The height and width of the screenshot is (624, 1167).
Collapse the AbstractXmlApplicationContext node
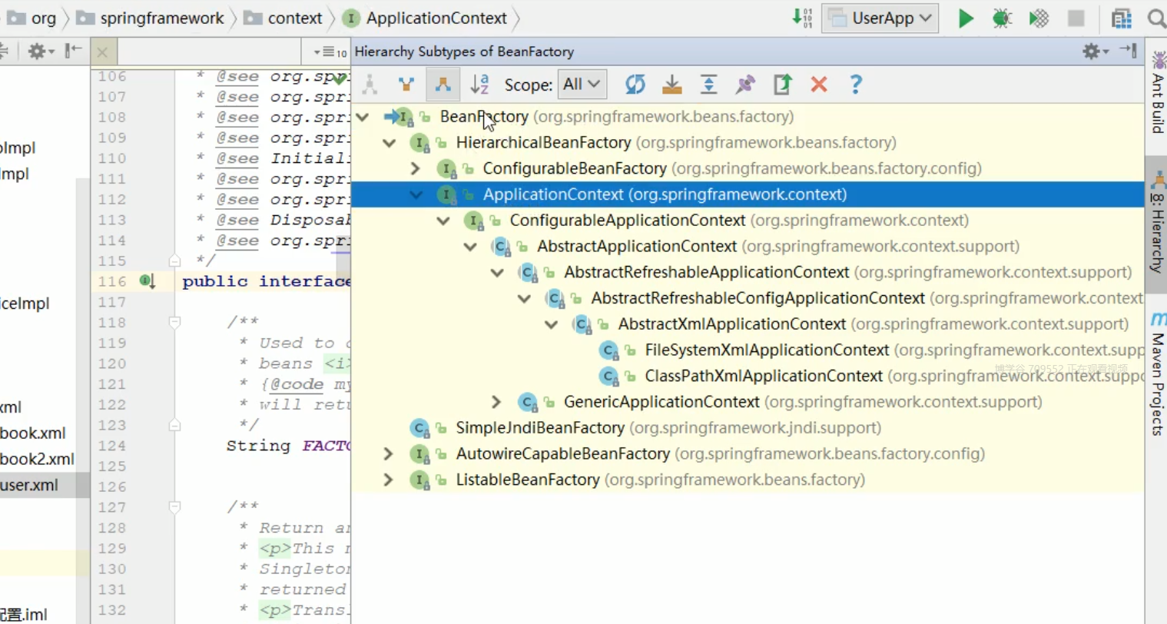pos(551,324)
